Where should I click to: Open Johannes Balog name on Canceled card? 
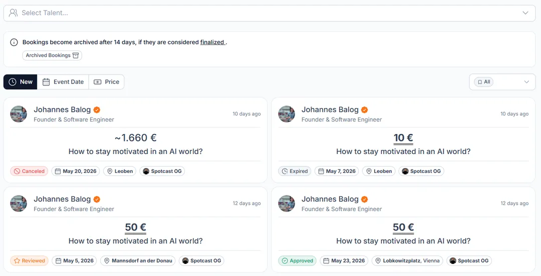[x=62, y=109]
